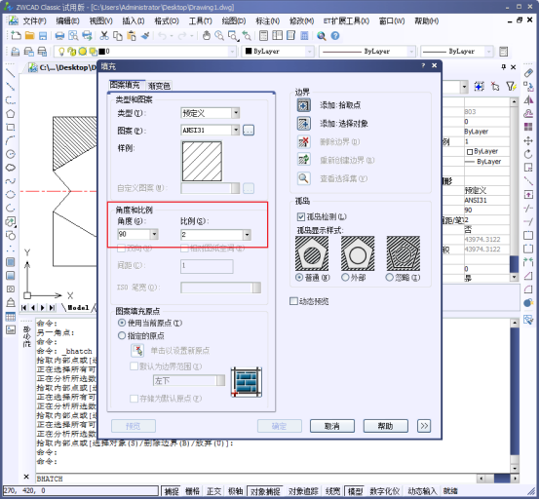Click the Add Pick Points boundary icon

pyautogui.click(x=303, y=105)
